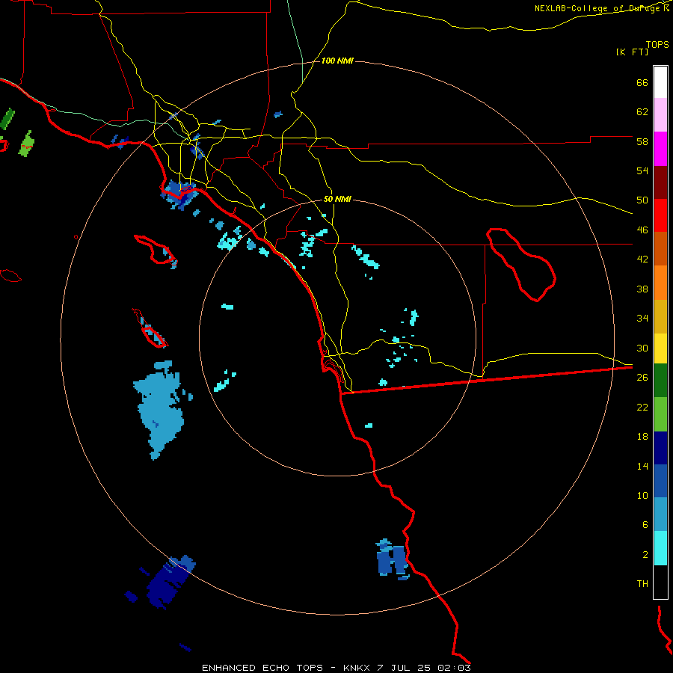Click the legend value 18
This screenshot has height=673, width=673.
[642, 437]
